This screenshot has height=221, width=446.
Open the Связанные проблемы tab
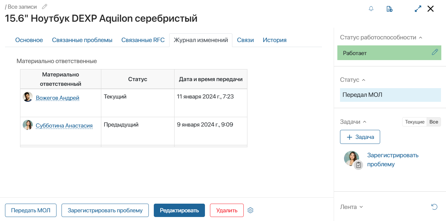pos(82,40)
